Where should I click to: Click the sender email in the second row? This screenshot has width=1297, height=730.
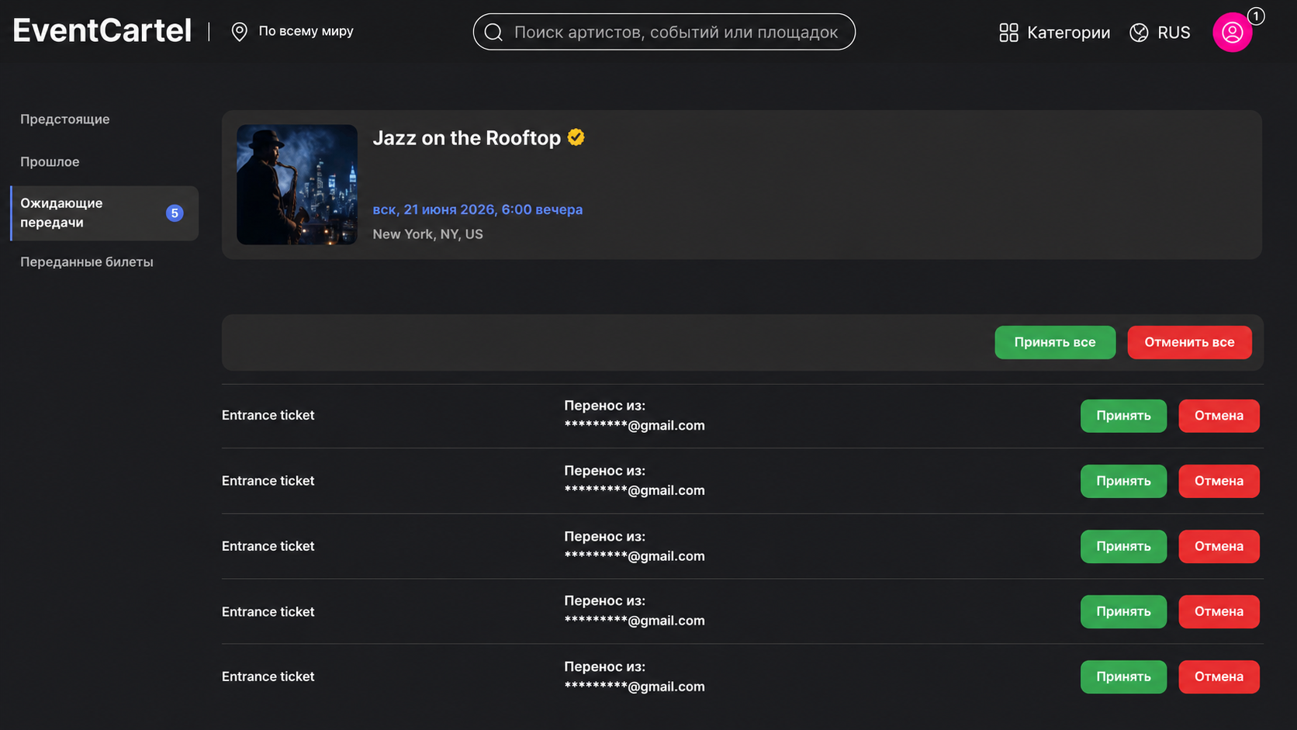(x=635, y=490)
